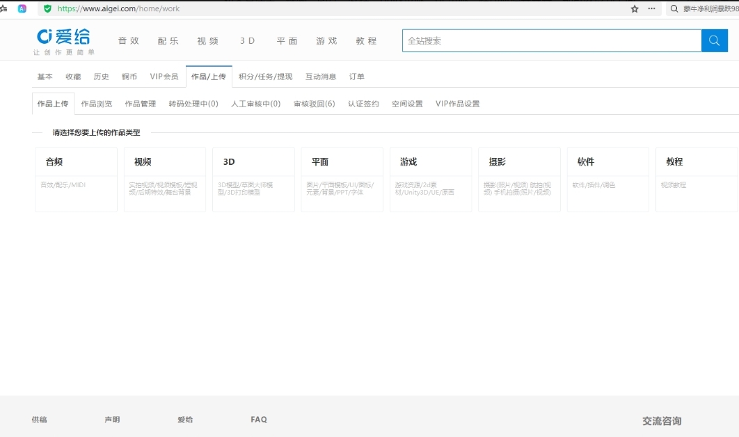The image size is (739, 437).
Task: Focus the 全站搜索 search field
Action: pos(552,40)
